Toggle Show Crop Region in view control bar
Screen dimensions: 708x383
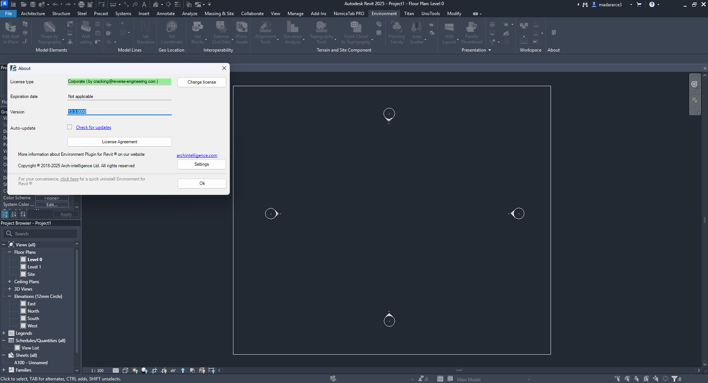click(x=164, y=370)
